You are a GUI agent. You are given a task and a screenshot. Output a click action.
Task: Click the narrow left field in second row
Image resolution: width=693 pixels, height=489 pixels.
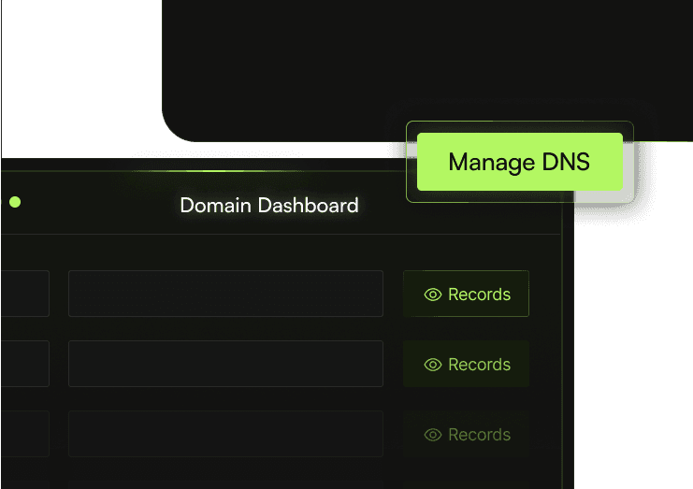point(24,364)
